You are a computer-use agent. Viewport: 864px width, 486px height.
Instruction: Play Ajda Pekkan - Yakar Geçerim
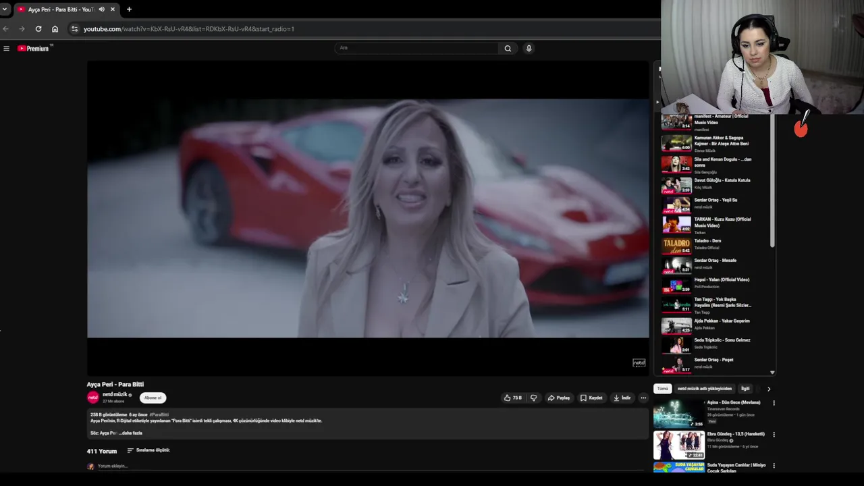click(715, 325)
